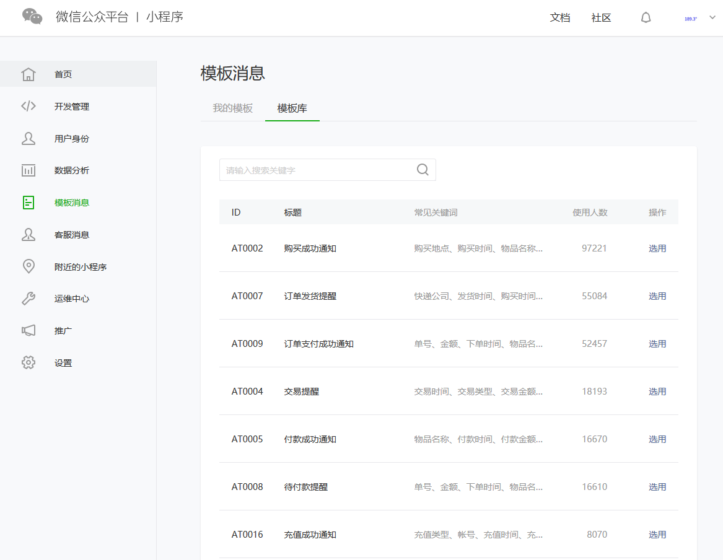Click the gear icon for 设置

tap(28, 363)
